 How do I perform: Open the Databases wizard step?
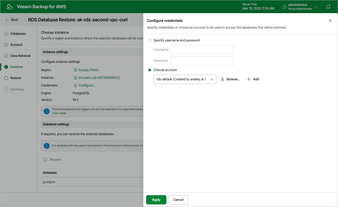18,34
